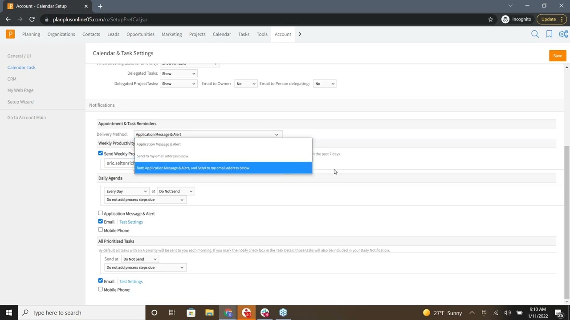Click the browser back arrow
Image resolution: width=570 pixels, height=320 pixels.
(x=8, y=19)
